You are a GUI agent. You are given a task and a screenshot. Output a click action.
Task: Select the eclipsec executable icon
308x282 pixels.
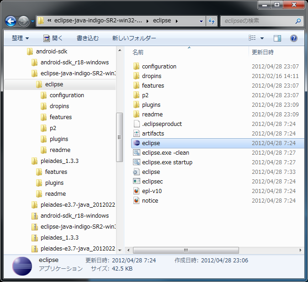tap(137, 182)
